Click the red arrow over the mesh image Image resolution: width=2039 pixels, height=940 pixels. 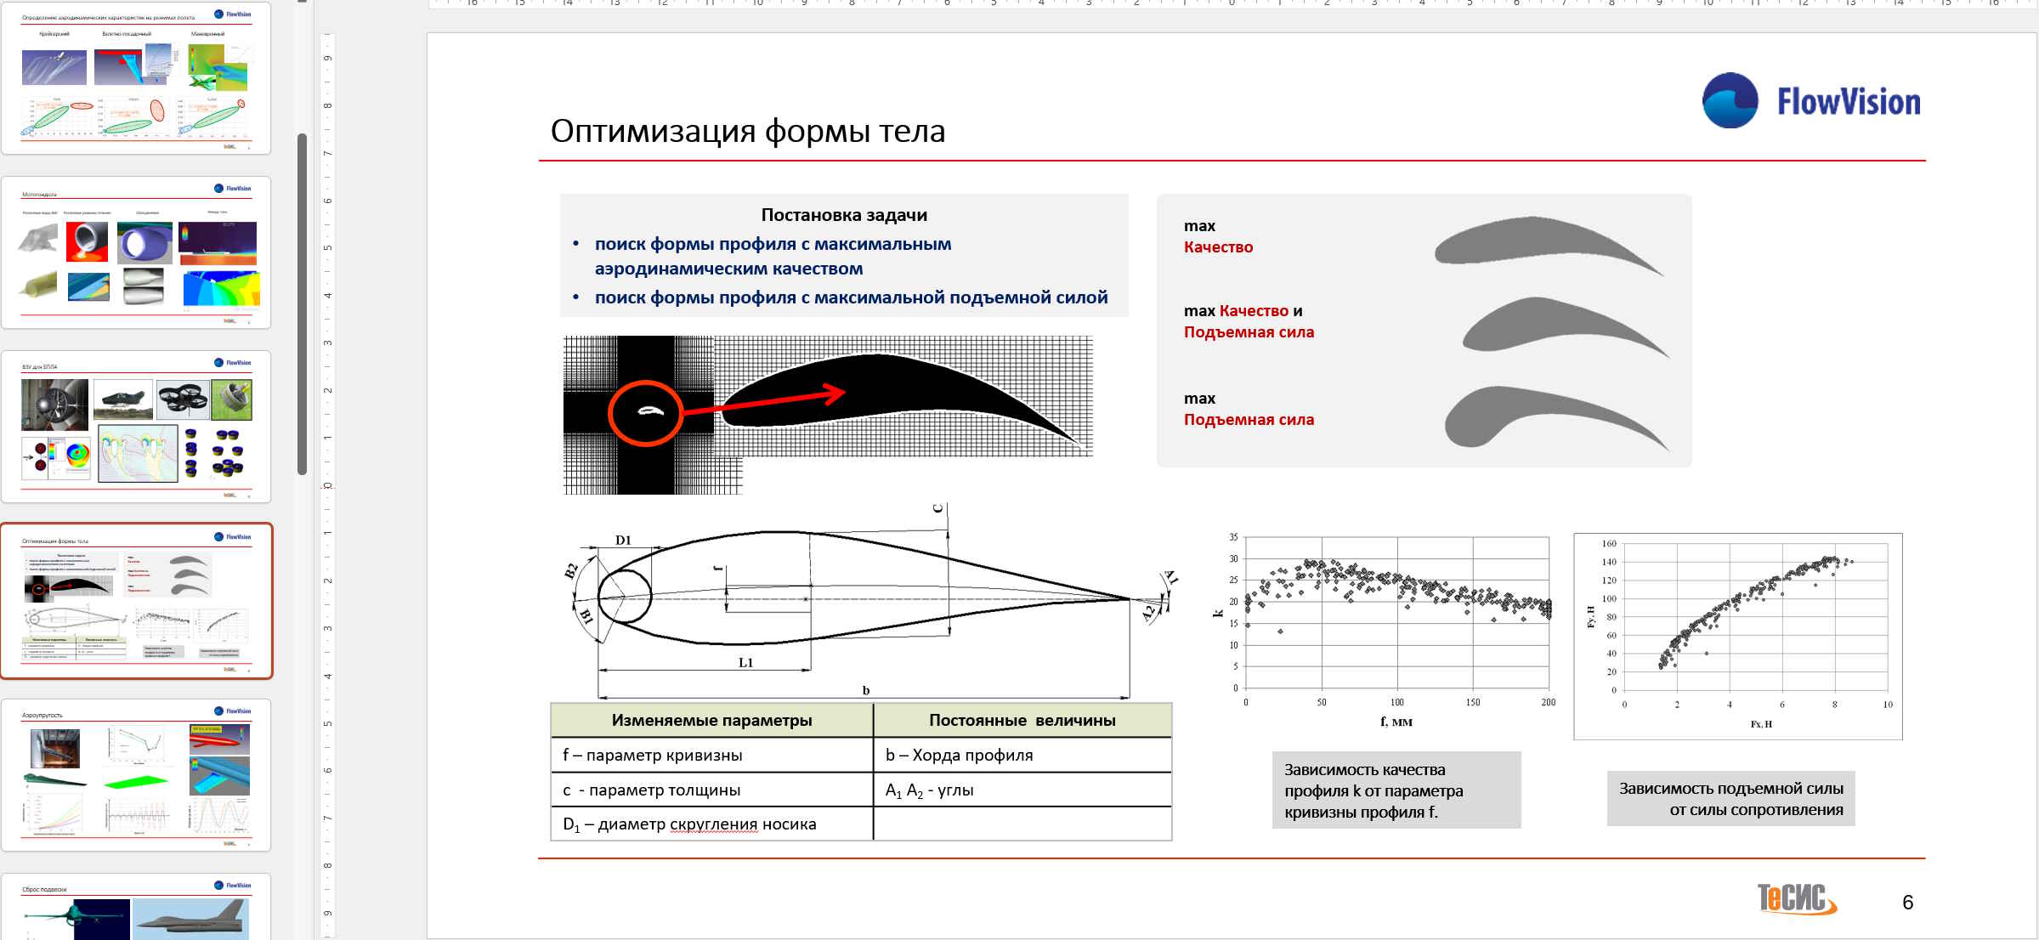763,401
